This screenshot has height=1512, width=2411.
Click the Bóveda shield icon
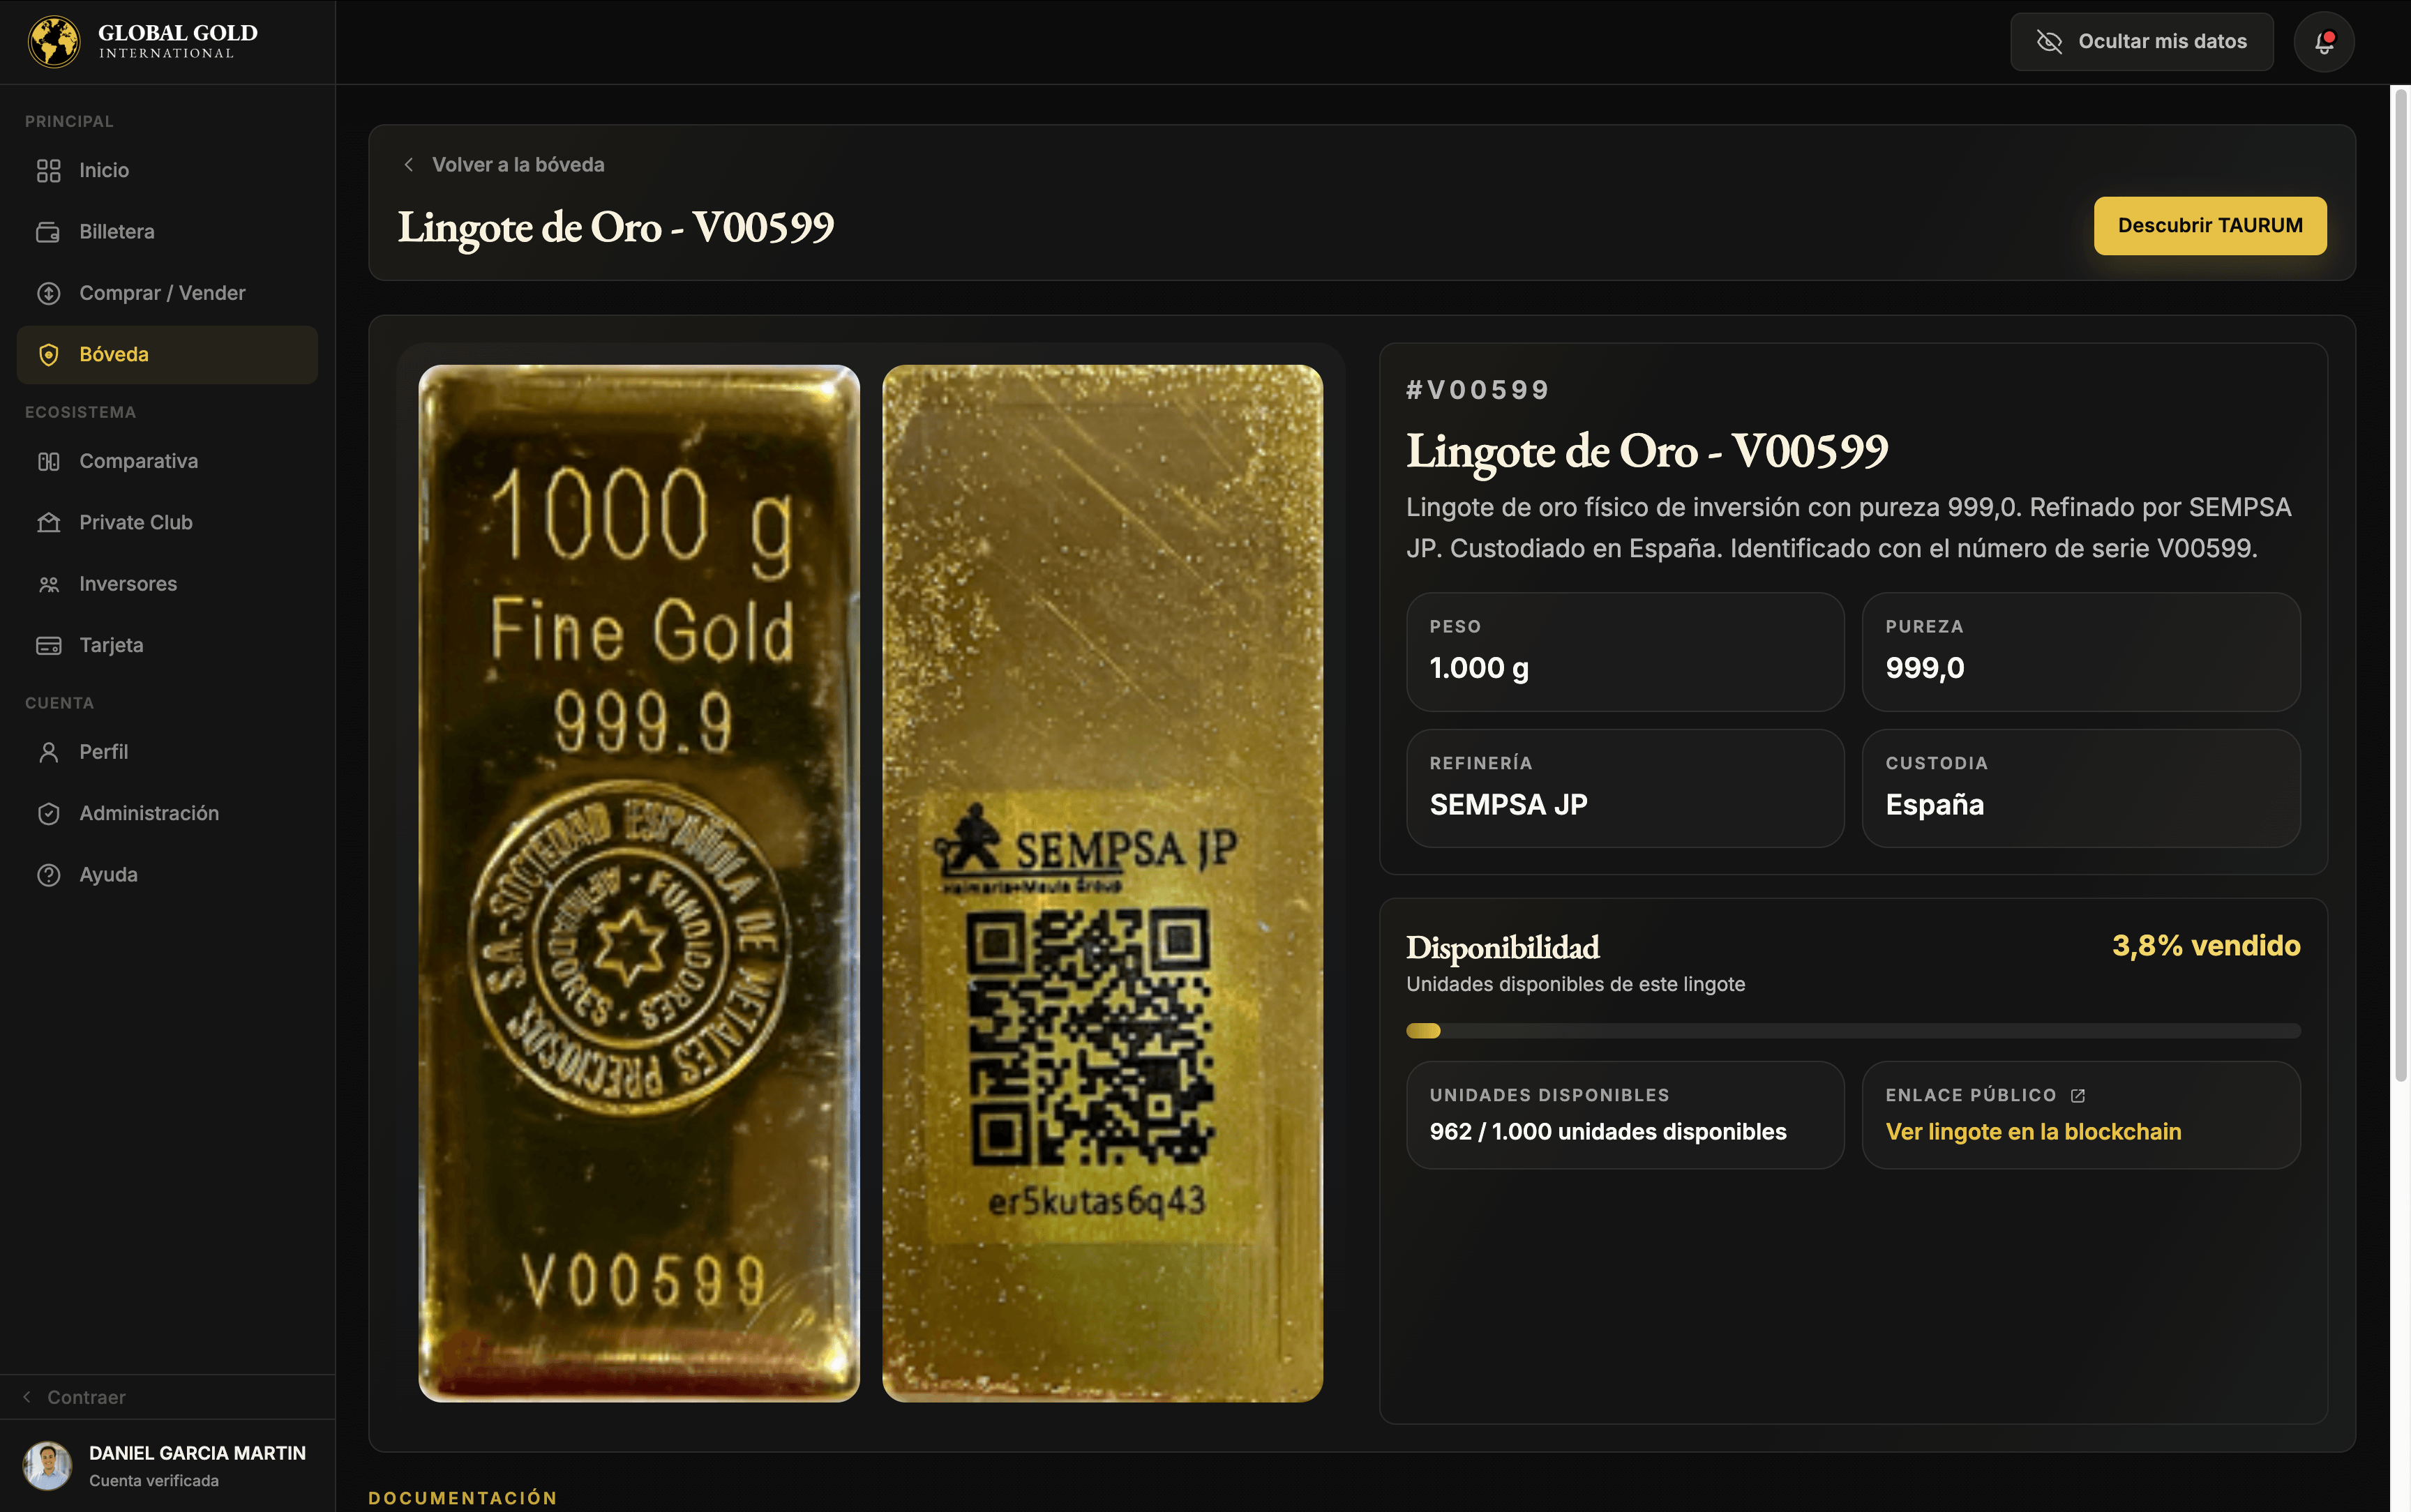tap(48, 355)
